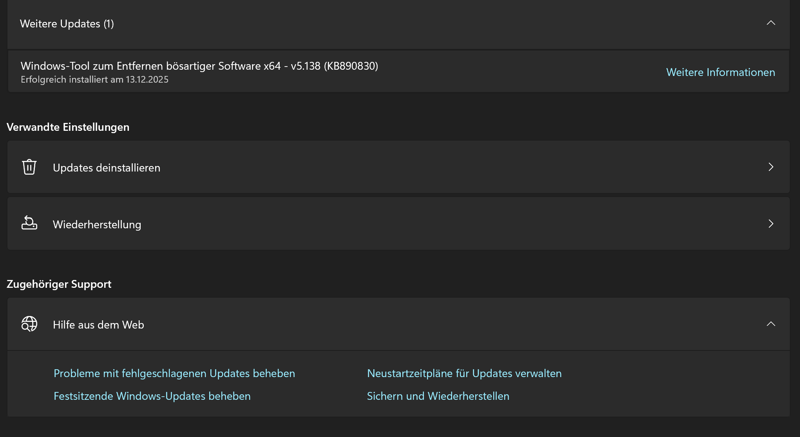The height and width of the screenshot is (437, 800).
Task: Click the Windows-Tool zum Entfernen bösartiger Software entry
Action: click(199, 66)
